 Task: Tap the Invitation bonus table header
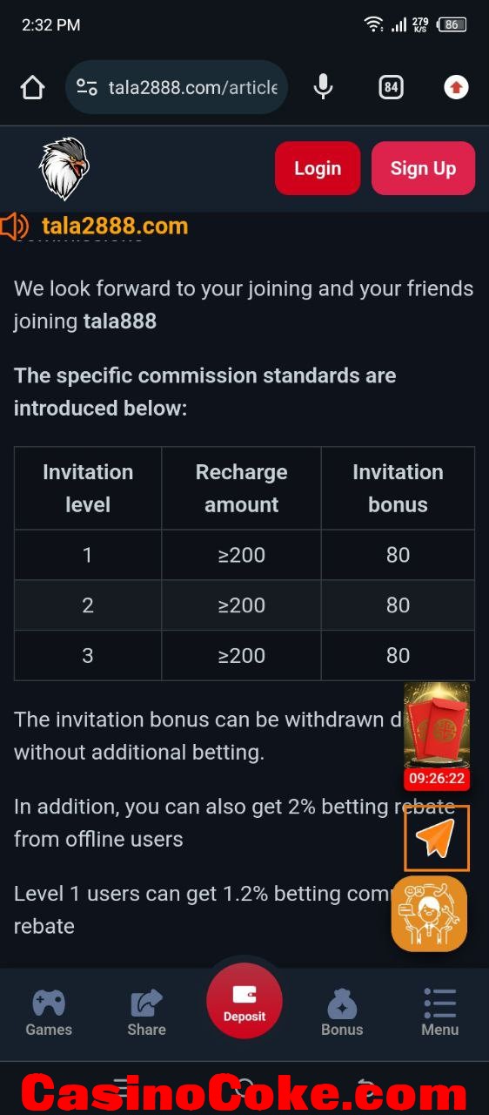pos(398,488)
